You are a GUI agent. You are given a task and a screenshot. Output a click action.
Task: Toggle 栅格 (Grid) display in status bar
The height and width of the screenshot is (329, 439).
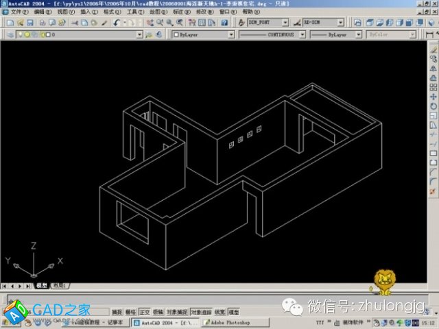coord(131,310)
